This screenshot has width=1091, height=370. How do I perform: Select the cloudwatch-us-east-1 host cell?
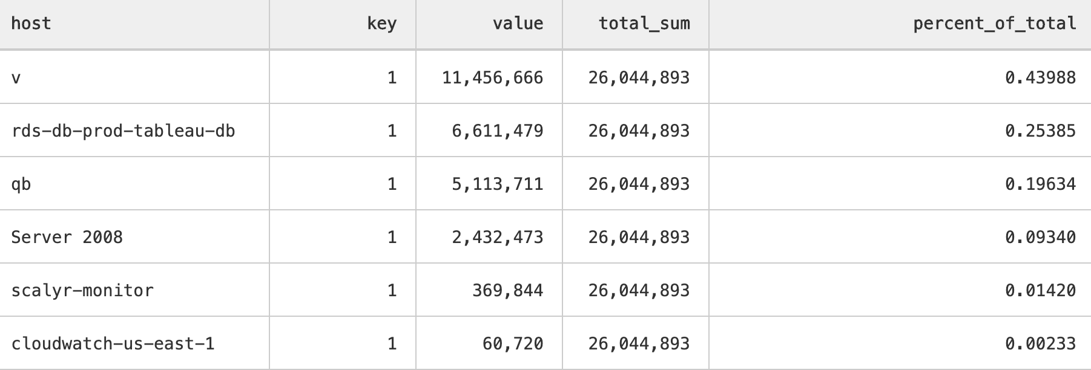click(x=113, y=343)
